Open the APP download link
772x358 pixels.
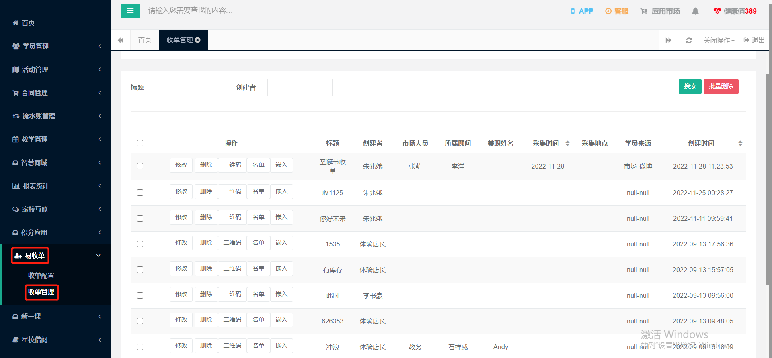coord(582,11)
